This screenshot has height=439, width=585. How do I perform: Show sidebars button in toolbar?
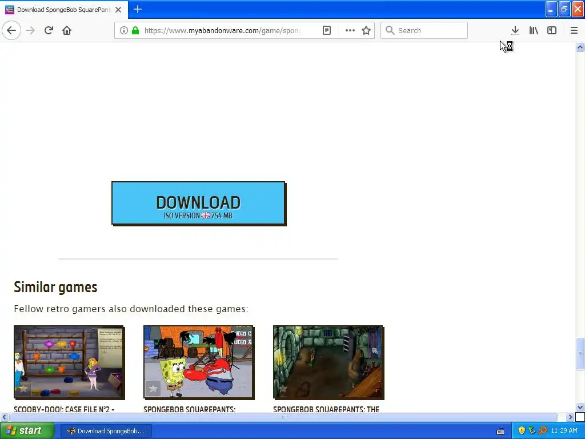tap(552, 30)
